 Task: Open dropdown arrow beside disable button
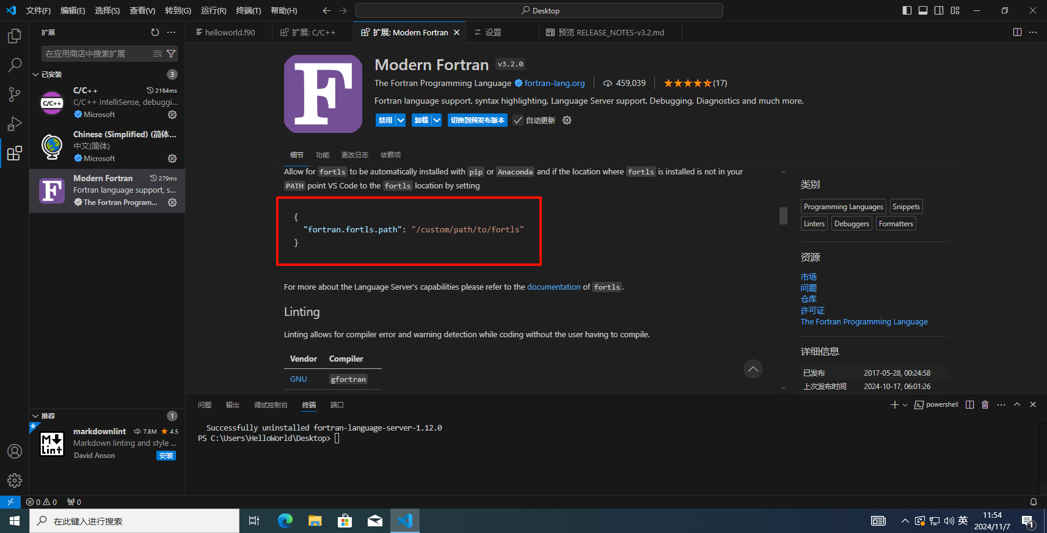click(x=401, y=121)
